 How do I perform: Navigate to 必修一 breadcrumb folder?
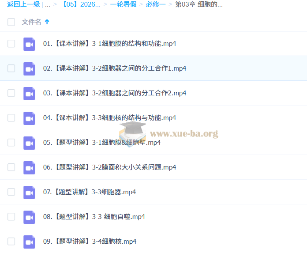[x=156, y=5]
